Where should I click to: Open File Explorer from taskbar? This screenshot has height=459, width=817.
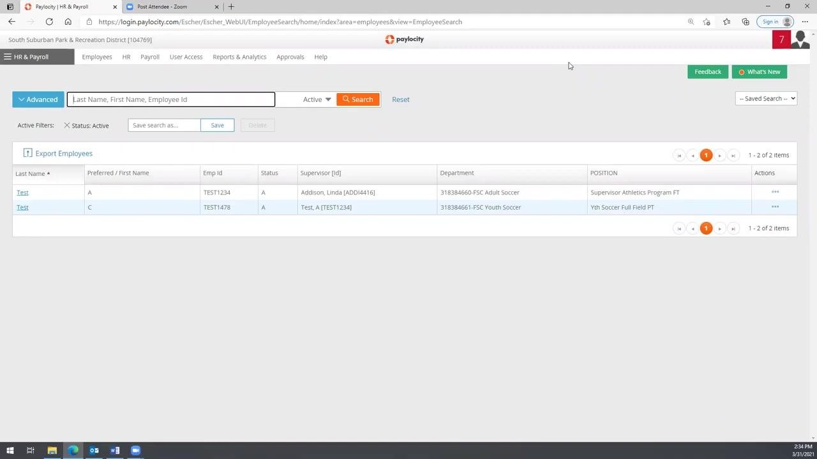52,451
